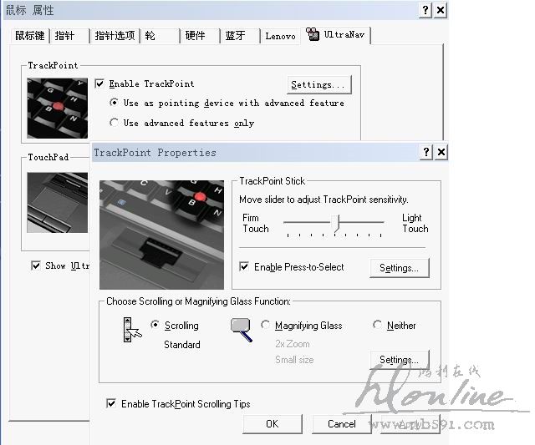Toggle Enable TrackPoint Scrolling Tips checkbox
The height and width of the screenshot is (445, 535).
click(111, 404)
